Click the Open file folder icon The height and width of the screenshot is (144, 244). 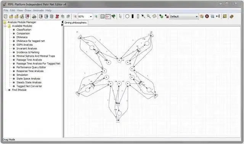coord(11,16)
